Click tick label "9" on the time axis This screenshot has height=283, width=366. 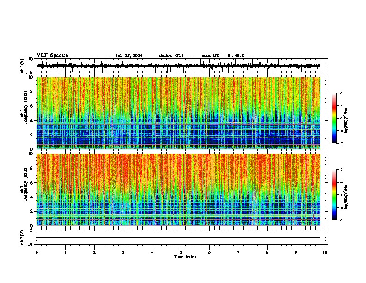pyautogui.click(x=296, y=252)
